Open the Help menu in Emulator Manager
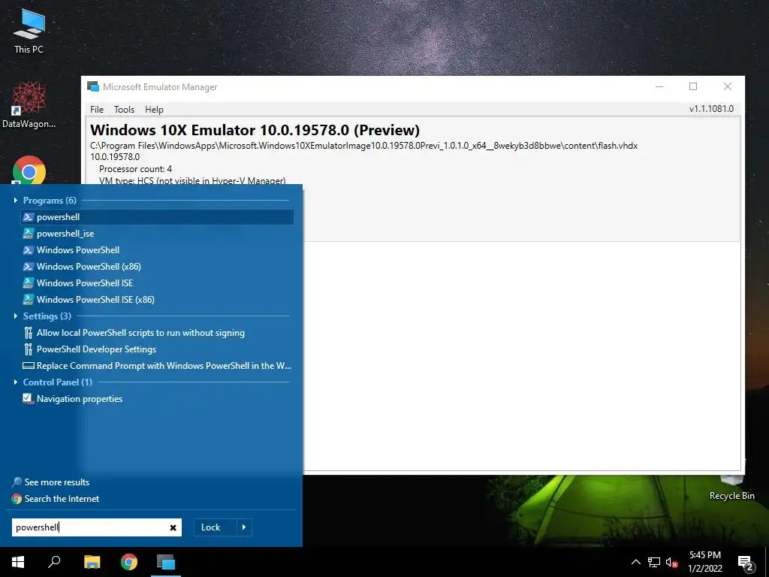 [x=154, y=110]
